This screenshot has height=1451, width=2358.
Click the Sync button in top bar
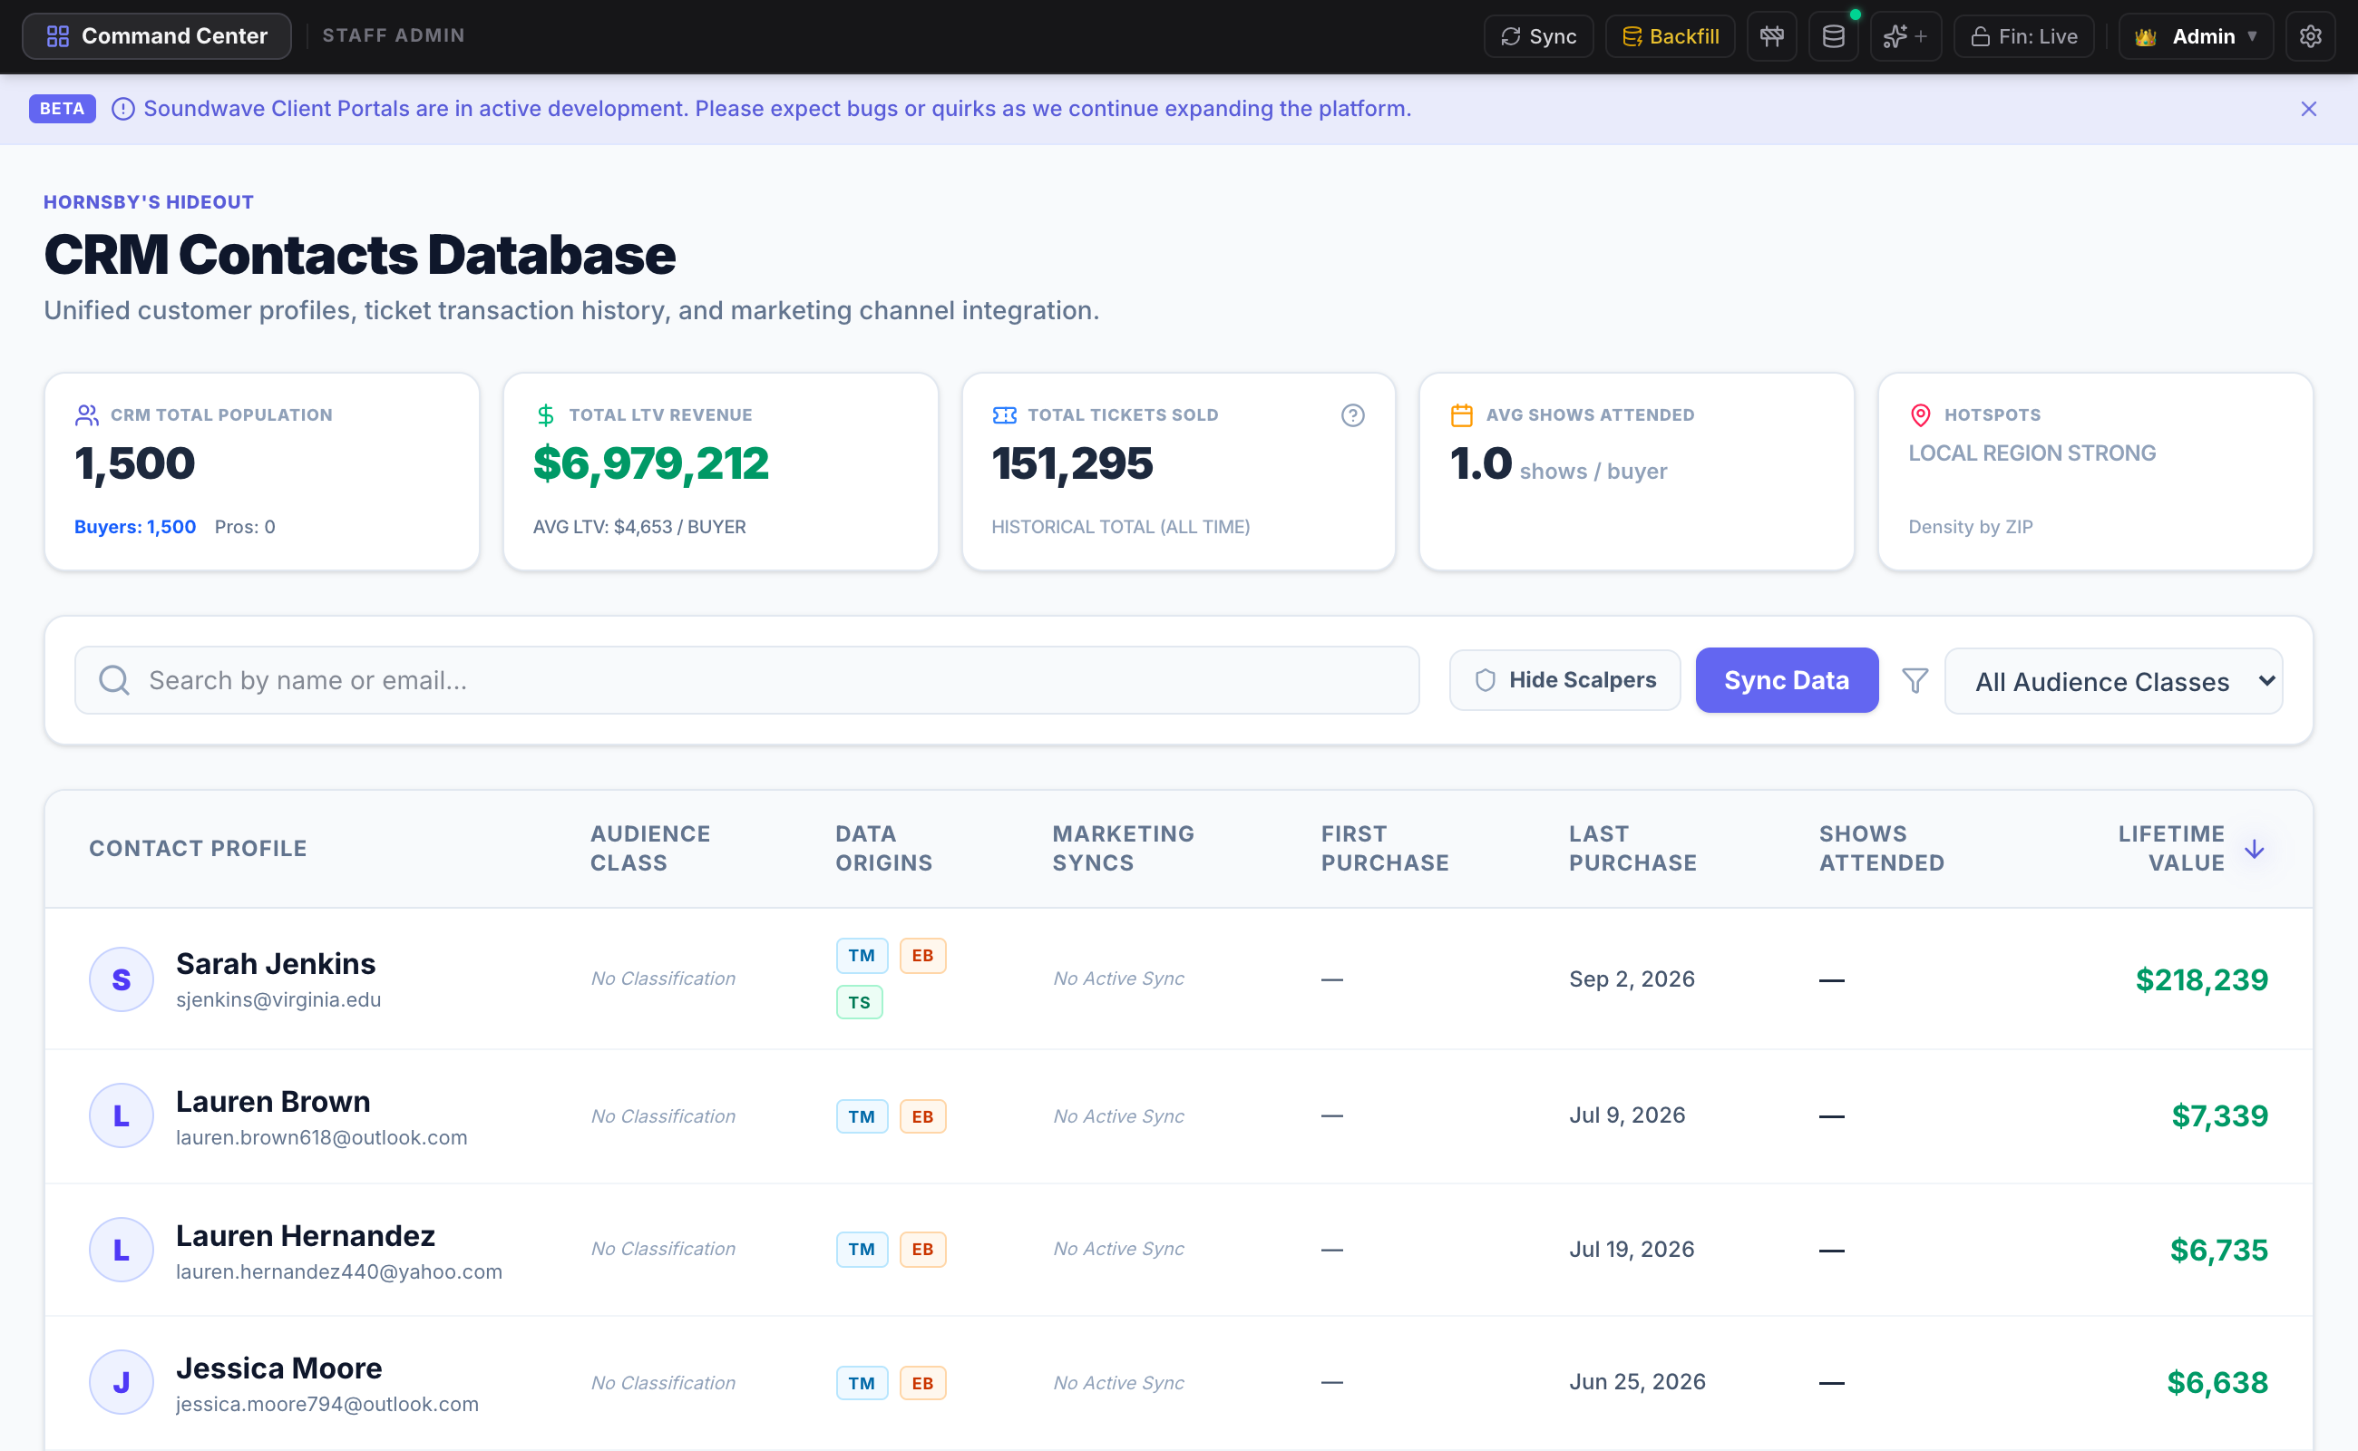pyautogui.click(x=1538, y=36)
